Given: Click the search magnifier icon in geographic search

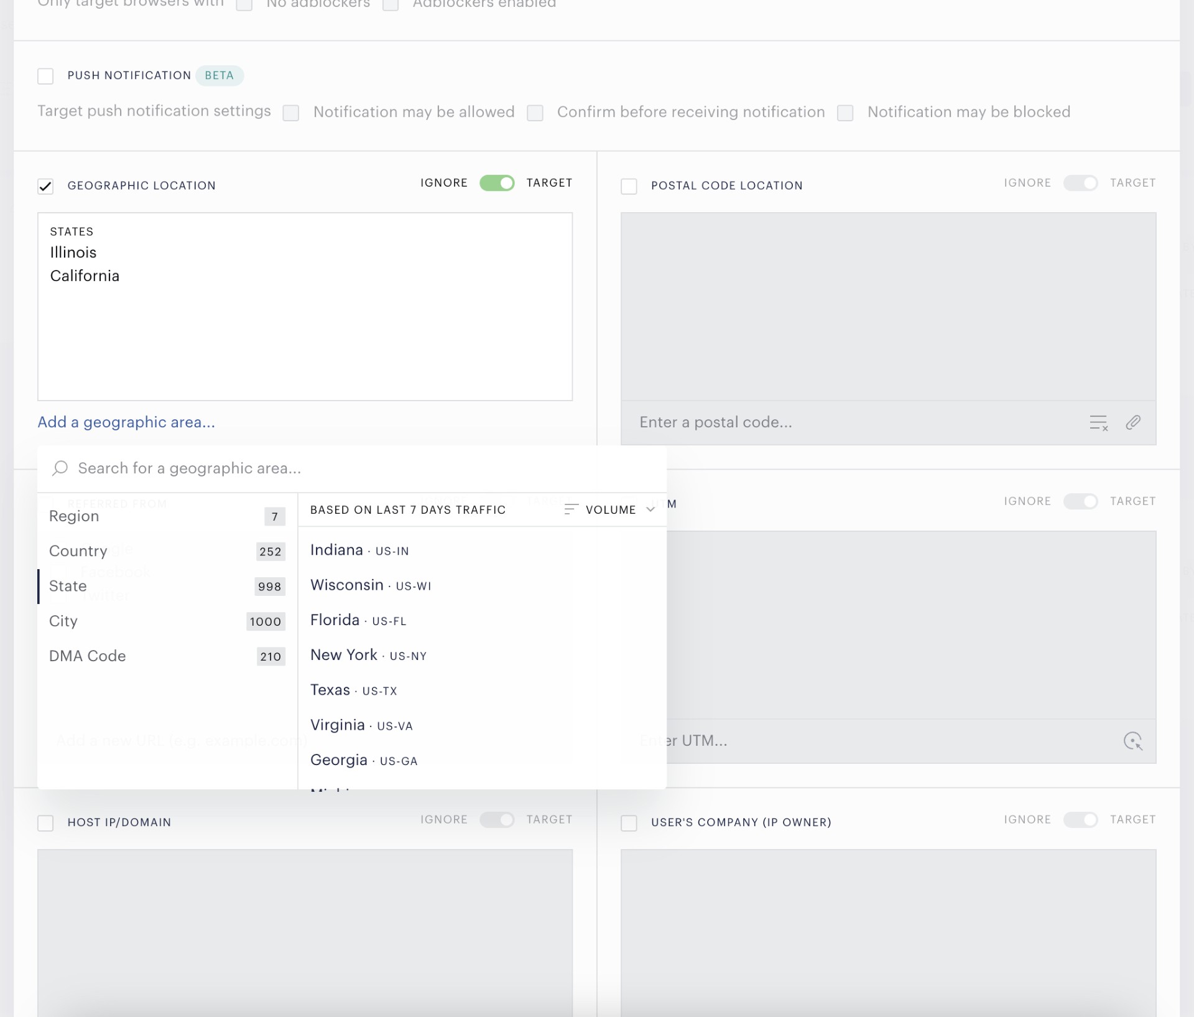Looking at the screenshot, I should (60, 468).
